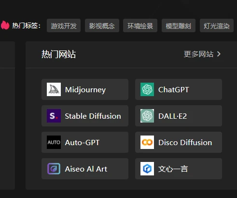Image resolution: width=237 pixels, height=198 pixels.
Task: Select the 模型雕刻 tag
Action: click(x=179, y=25)
